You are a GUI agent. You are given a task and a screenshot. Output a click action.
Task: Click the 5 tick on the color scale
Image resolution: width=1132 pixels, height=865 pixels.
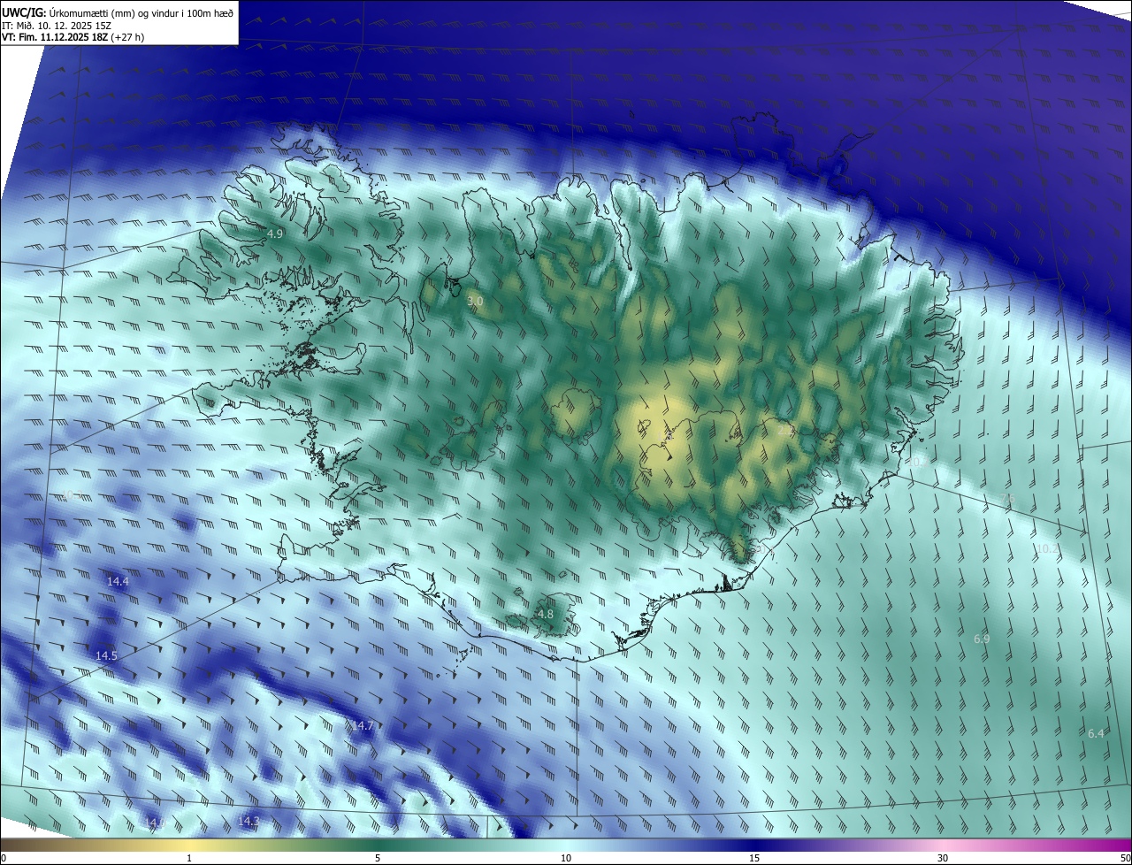click(378, 858)
